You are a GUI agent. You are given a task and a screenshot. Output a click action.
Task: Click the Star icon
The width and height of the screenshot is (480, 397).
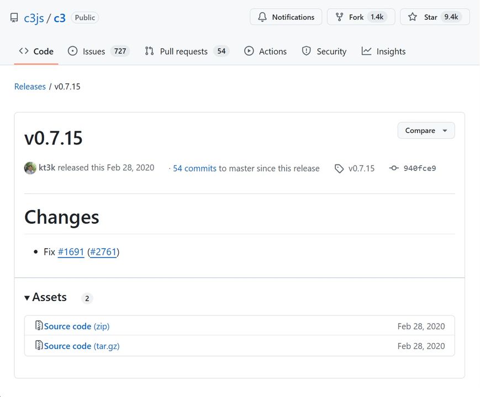413,17
